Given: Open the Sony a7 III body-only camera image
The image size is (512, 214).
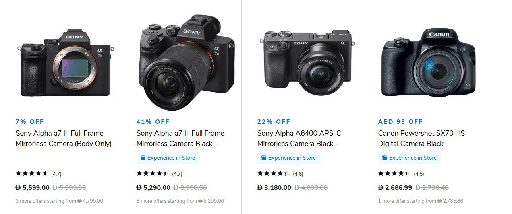Looking at the screenshot, I should [65, 63].
